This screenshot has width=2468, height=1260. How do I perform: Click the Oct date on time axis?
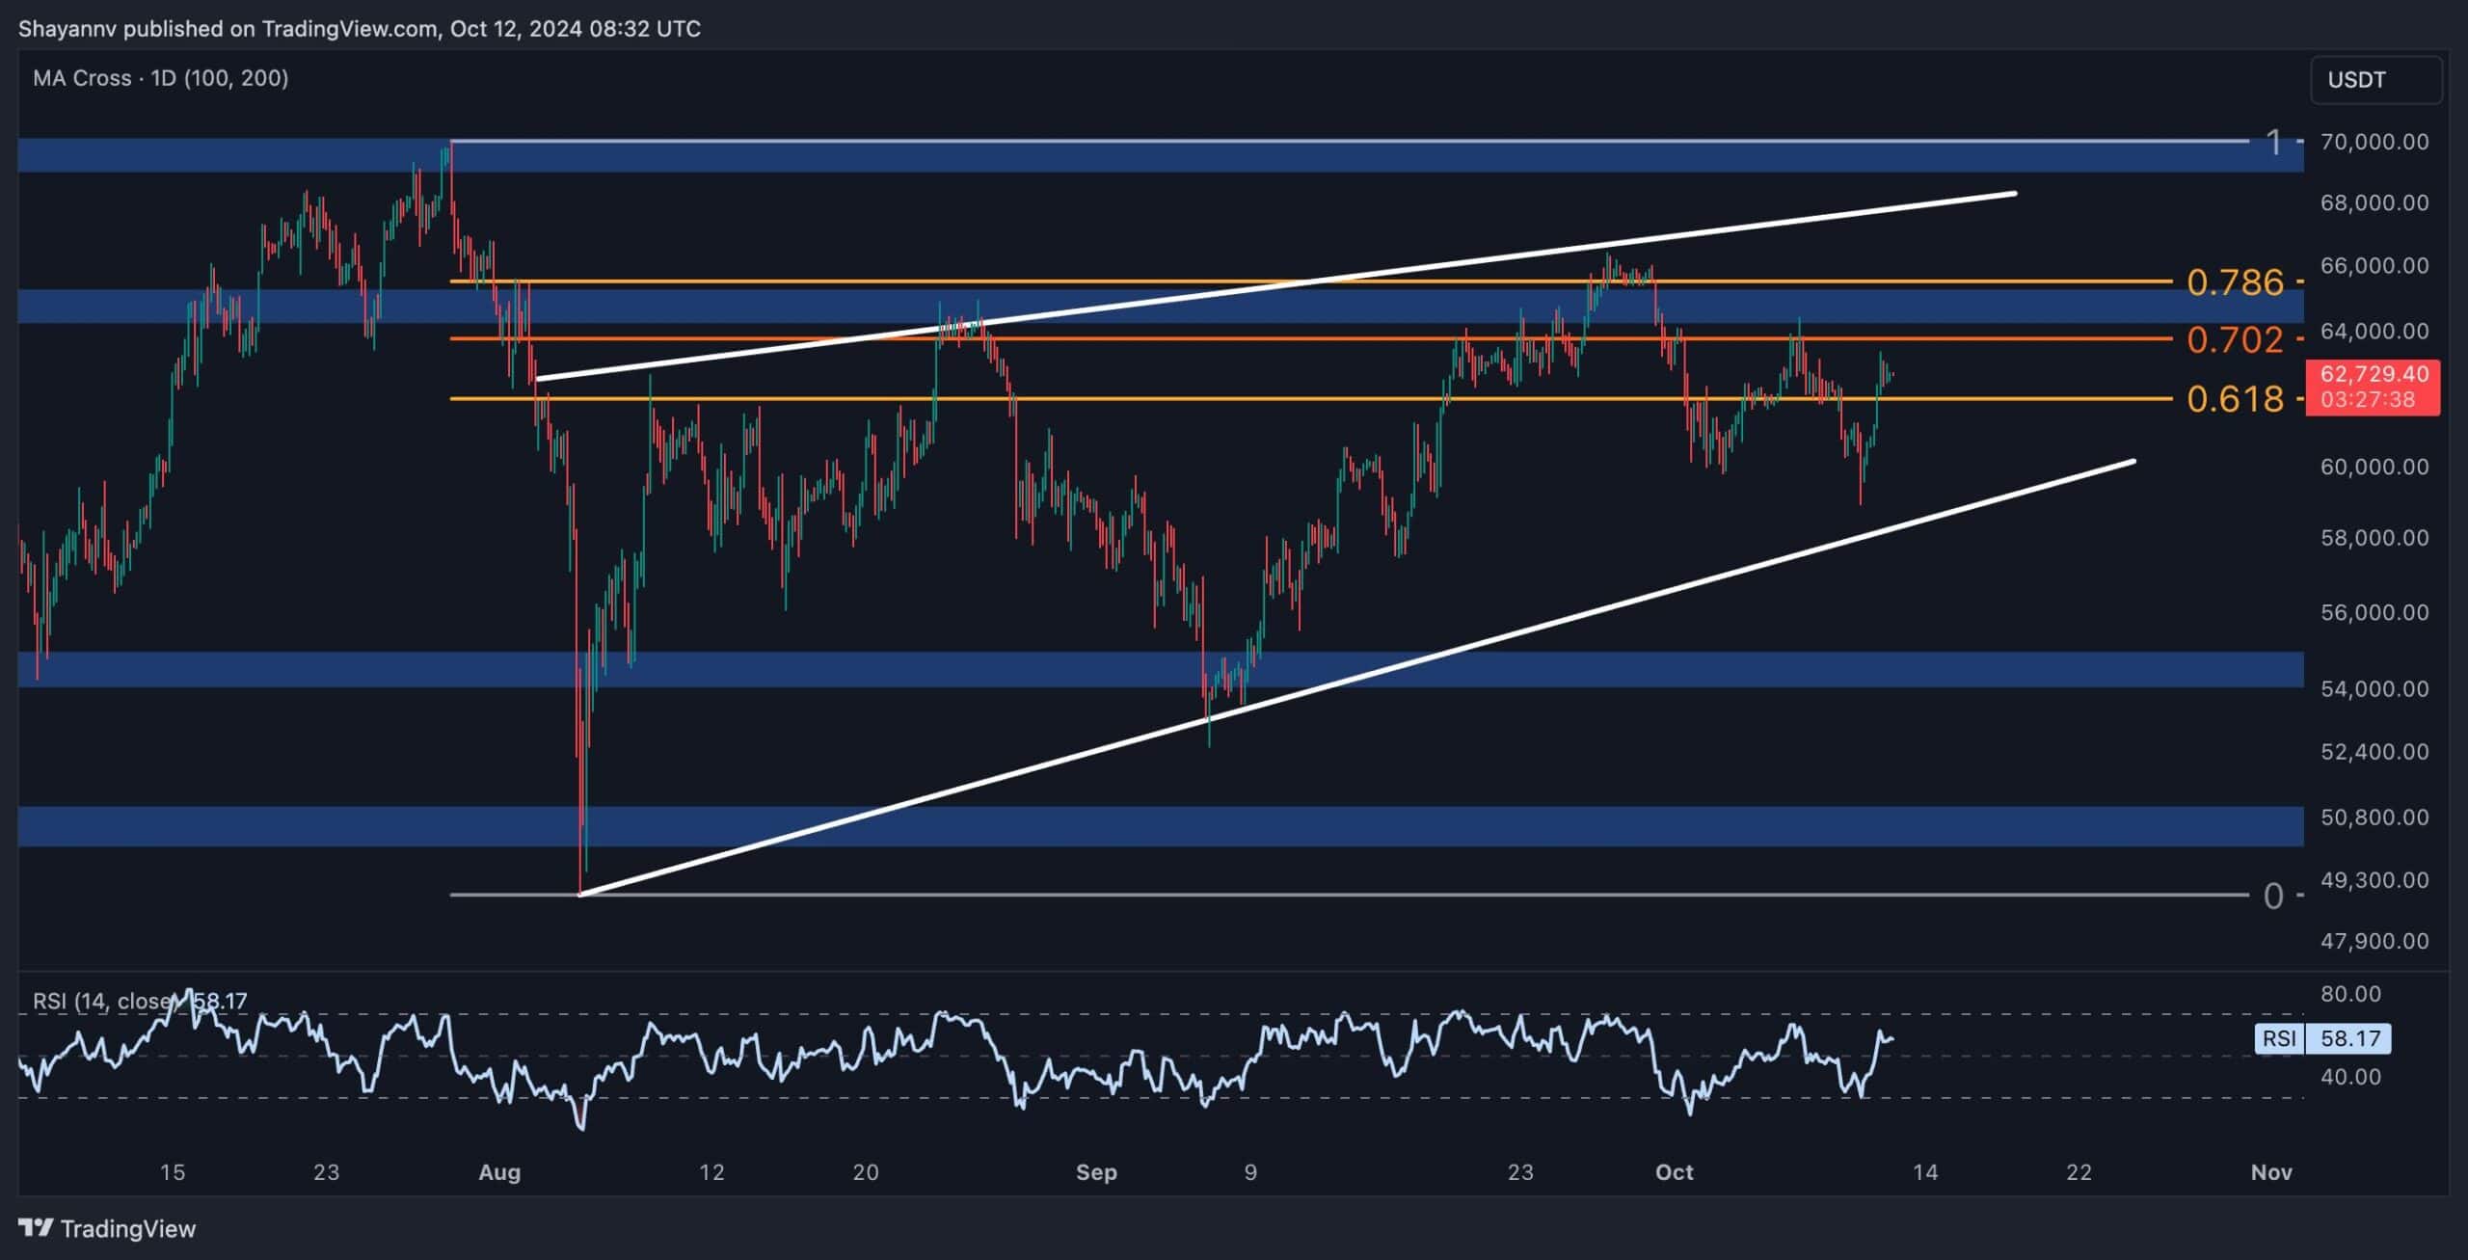pos(1674,1172)
